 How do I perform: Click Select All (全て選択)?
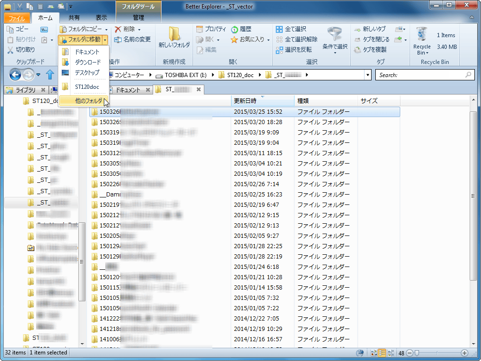pos(291,30)
